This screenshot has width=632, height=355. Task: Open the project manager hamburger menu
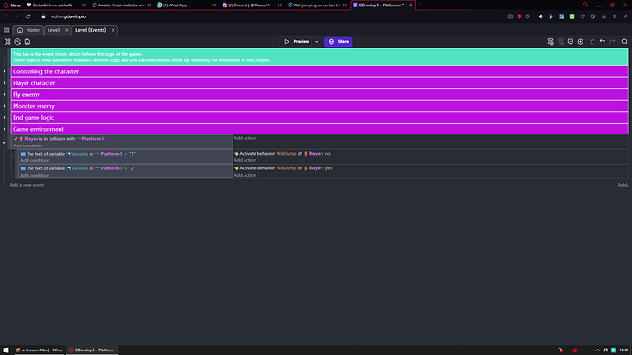6,30
